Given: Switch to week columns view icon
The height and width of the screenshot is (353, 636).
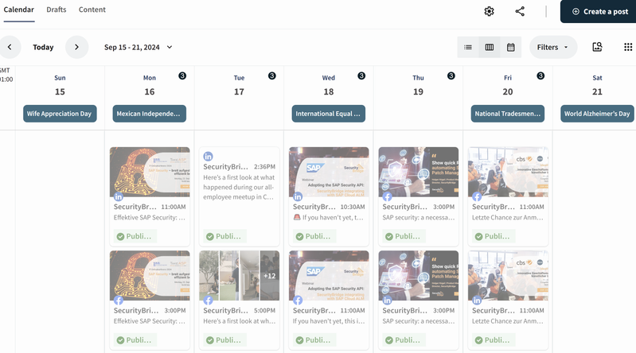Looking at the screenshot, I should tap(490, 47).
